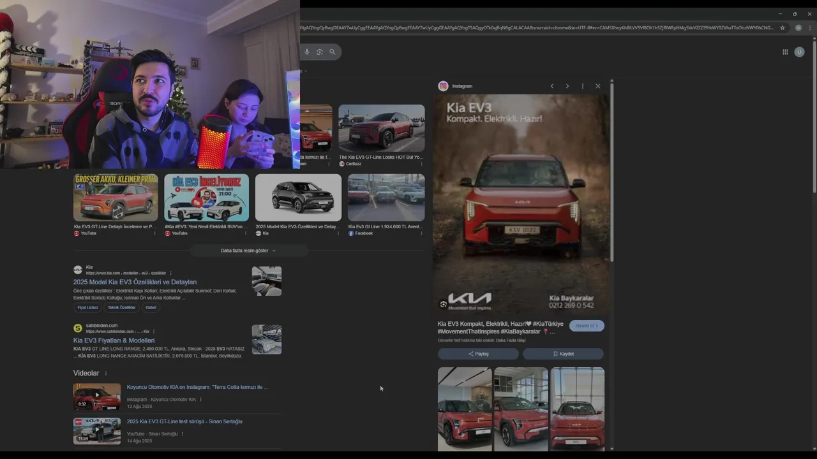817x459 pixels.
Task: Open interior thumbnail beside kia.com result
Action: (267, 281)
